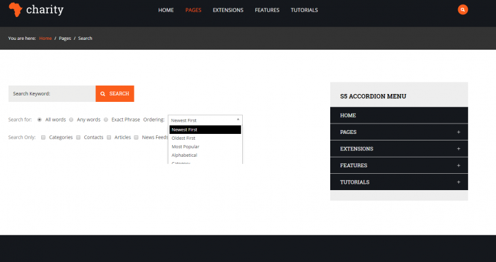Go to Extensions in the top navigation
Screen dimensions: 496x262
click(x=228, y=10)
